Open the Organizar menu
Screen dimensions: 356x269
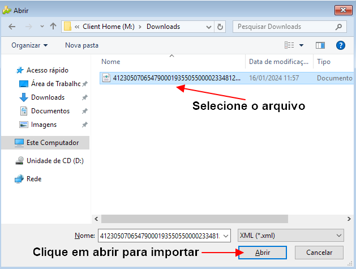[x=29, y=45]
